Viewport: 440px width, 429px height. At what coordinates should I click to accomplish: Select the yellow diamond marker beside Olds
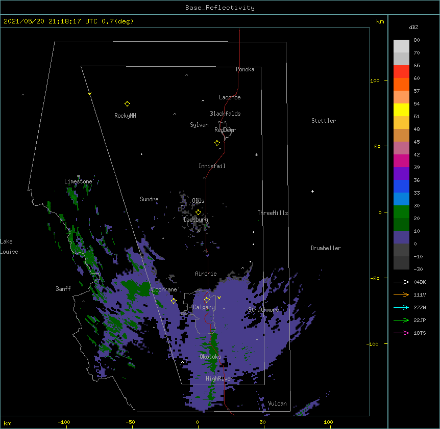click(198, 212)
